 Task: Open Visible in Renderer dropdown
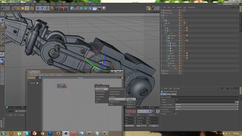207,107
